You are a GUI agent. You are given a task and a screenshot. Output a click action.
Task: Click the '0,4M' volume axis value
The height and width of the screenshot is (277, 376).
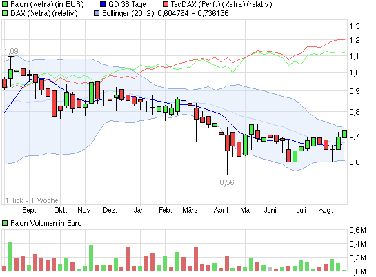[357, 244]
